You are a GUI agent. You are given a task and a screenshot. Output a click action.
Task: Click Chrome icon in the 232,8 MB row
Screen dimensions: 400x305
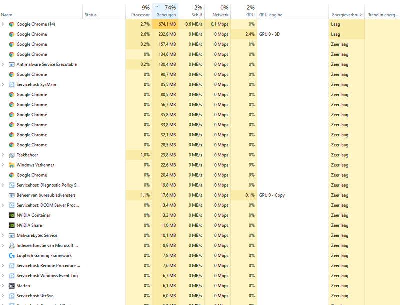point(11,34)
